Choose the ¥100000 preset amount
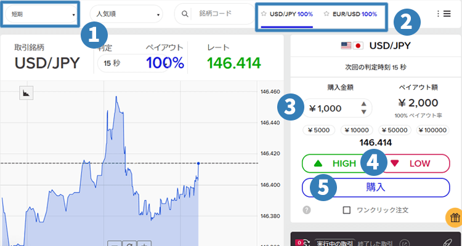This screenshot has height=246, width=462. 432,130
